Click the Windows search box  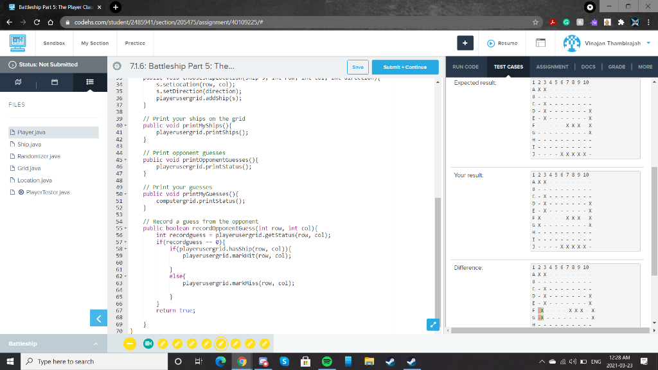94,361
